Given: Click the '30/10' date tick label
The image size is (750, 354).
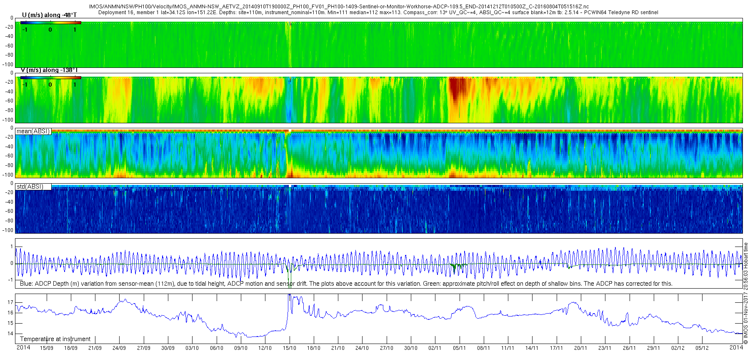Looking at the screenshot, I should [x=411, y=348].
